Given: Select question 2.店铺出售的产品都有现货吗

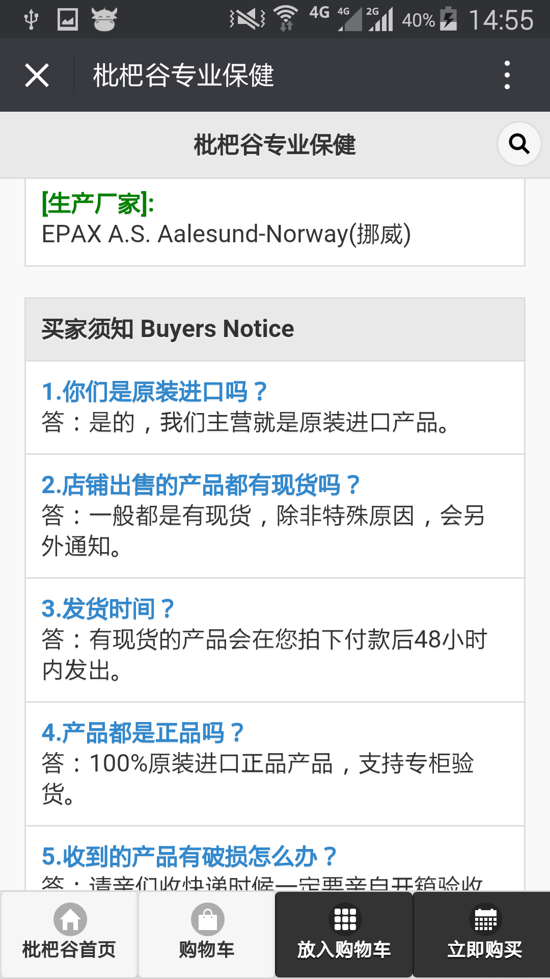Looking at the screenshot, I should coord(201,485).
